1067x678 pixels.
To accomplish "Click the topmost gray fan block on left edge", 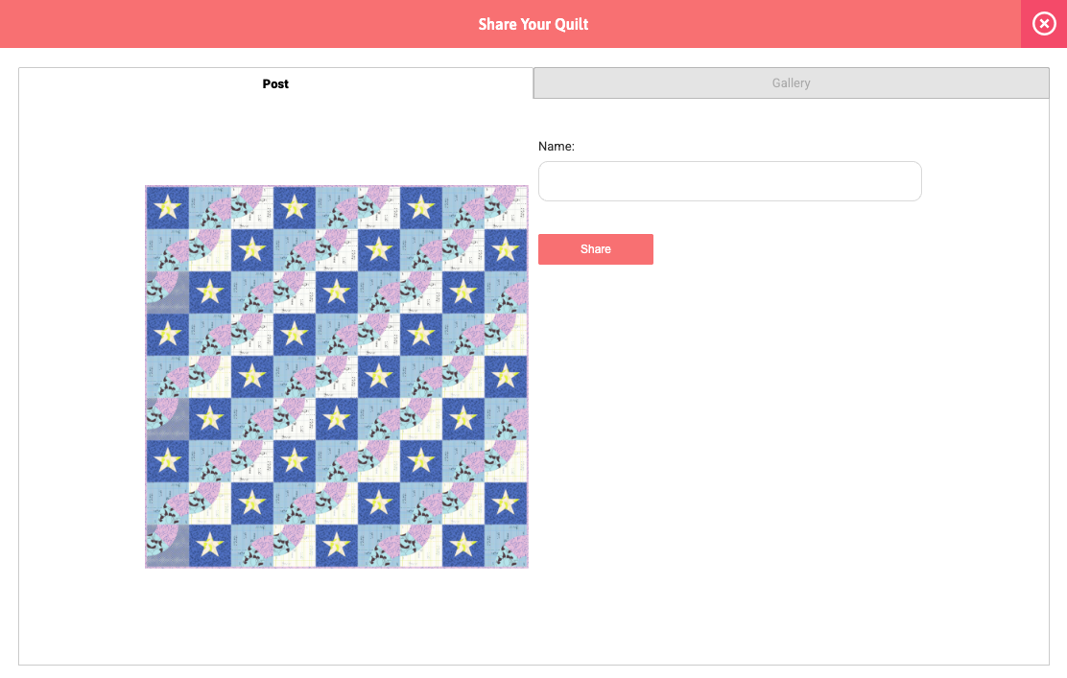I will pos(167,292).
